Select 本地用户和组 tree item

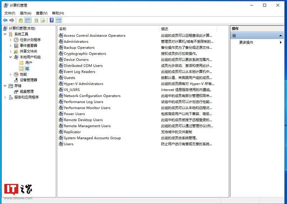[x=30, y=57]
